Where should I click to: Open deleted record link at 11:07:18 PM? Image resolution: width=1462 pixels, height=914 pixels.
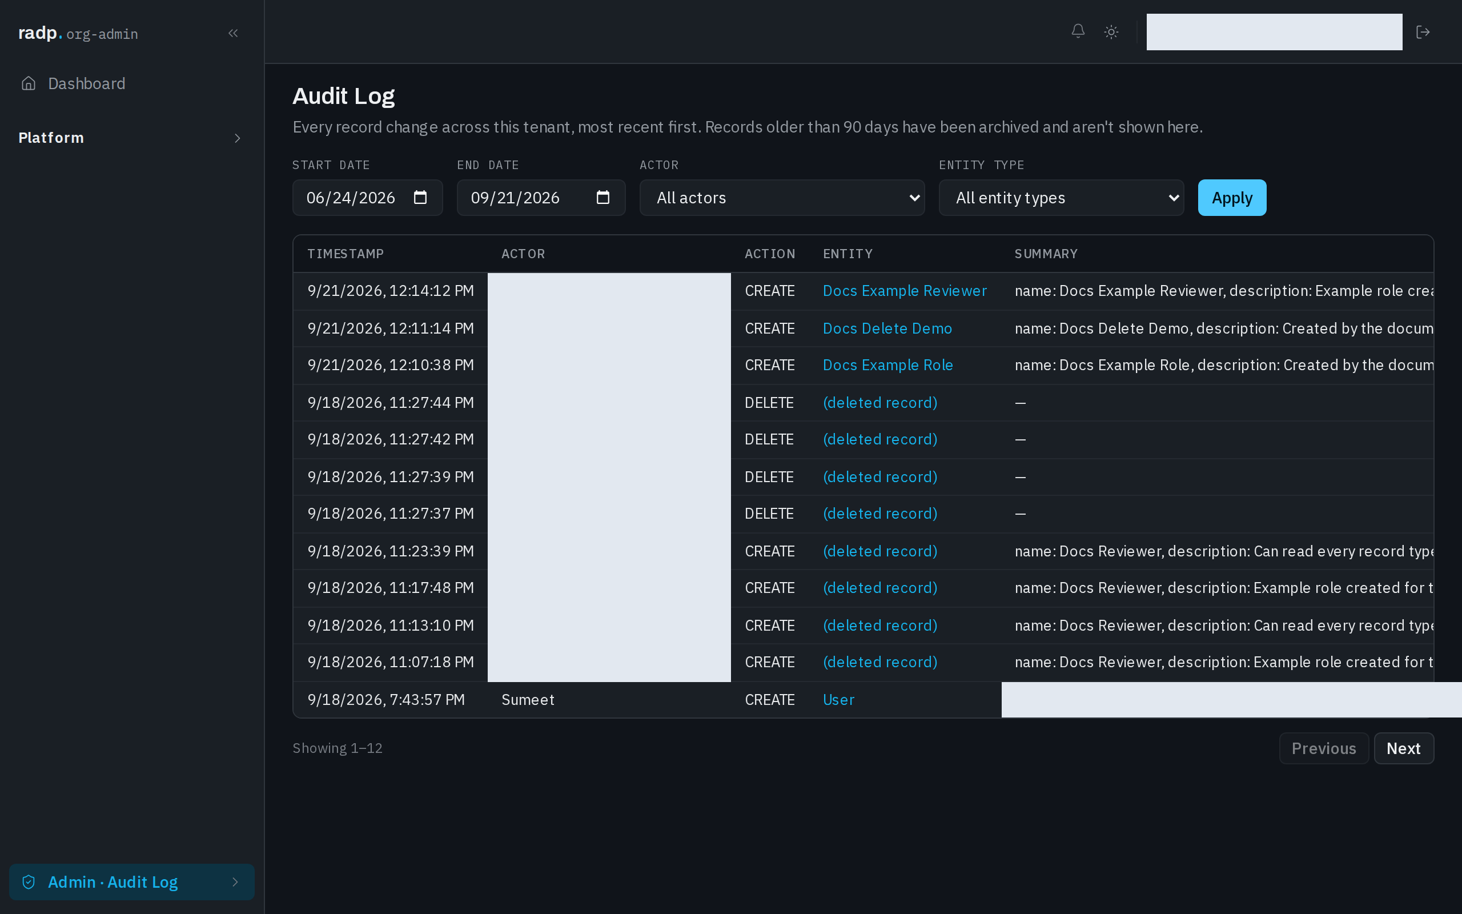(x=879, y=663)
